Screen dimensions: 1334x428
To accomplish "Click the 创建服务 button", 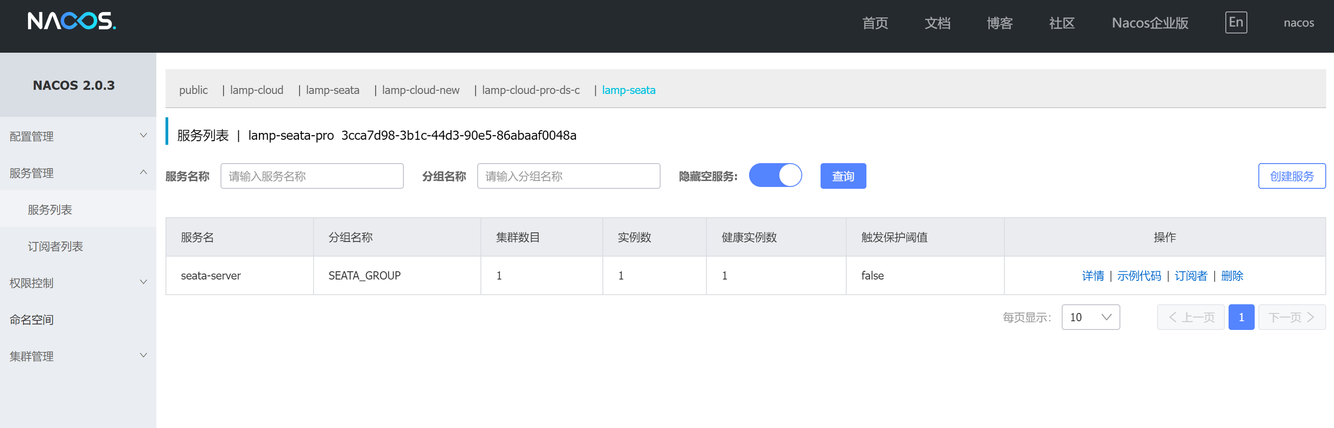I will (x=1291, y=176).
